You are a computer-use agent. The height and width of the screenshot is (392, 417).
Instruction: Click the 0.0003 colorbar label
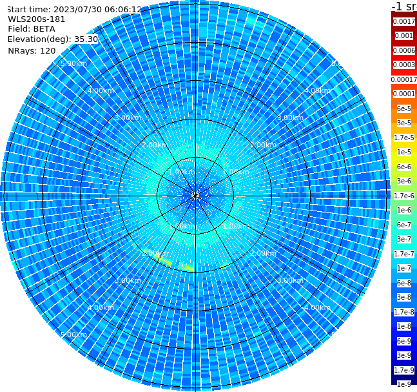(404, 65)
